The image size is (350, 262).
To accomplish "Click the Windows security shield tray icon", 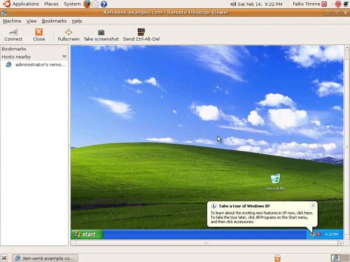I will 319,234.
